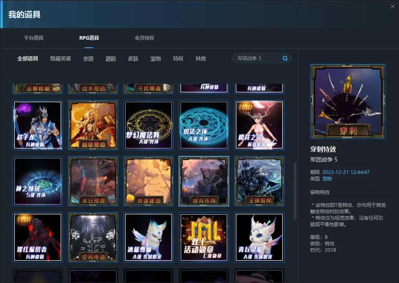This screenshot has width=399, height=283.
Task: Switch to the 平台道具 tab
Action: [34, 38]
